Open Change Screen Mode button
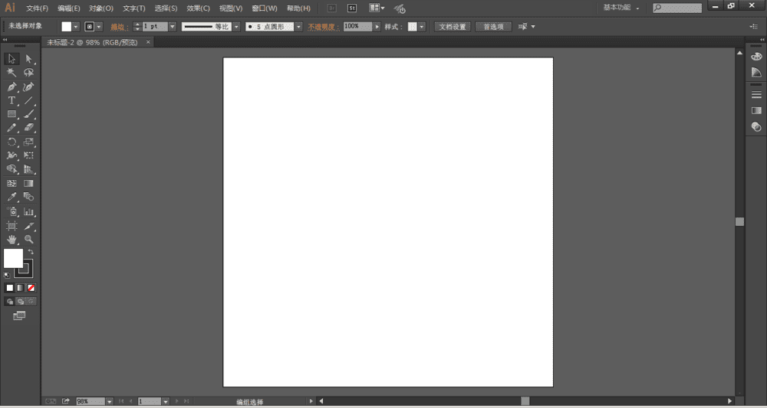This screenshot has height=408, width=767. coord(19,316)
